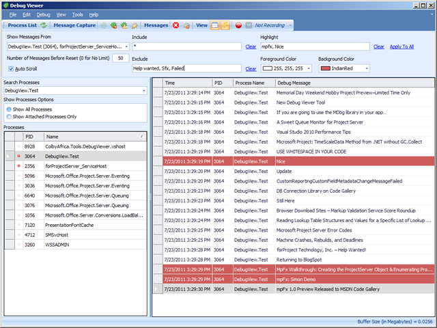Click the Exclude filter text field

pos(186,68)
